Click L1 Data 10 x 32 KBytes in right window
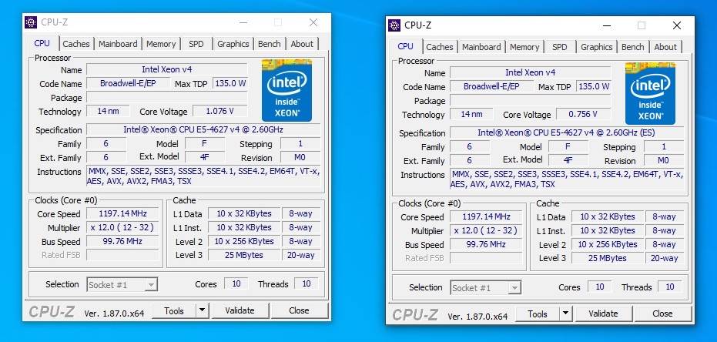 coord(608,216)
